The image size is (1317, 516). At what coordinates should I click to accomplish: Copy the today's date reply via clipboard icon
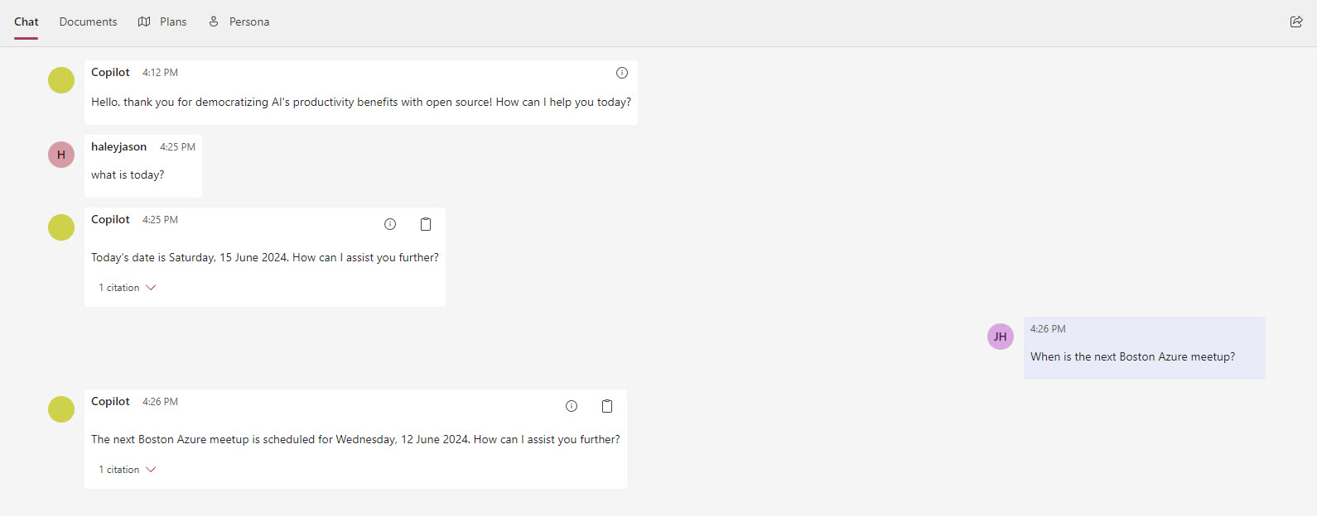click(x=426, y=224)
